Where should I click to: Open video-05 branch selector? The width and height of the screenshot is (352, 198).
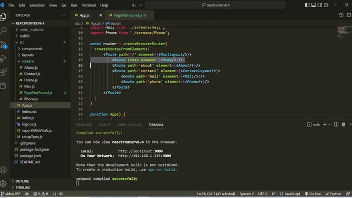(10, 194)
